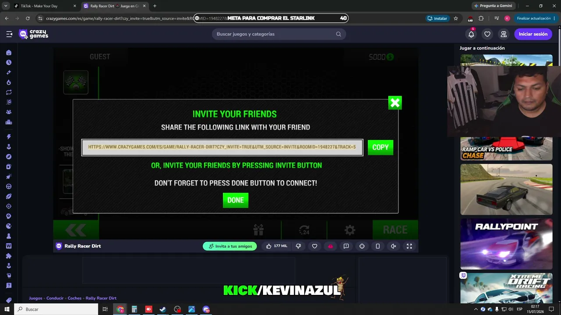The image size is (561, 315).
Task: Like the game with thumbs-up icon
Action: pos(269,246)
